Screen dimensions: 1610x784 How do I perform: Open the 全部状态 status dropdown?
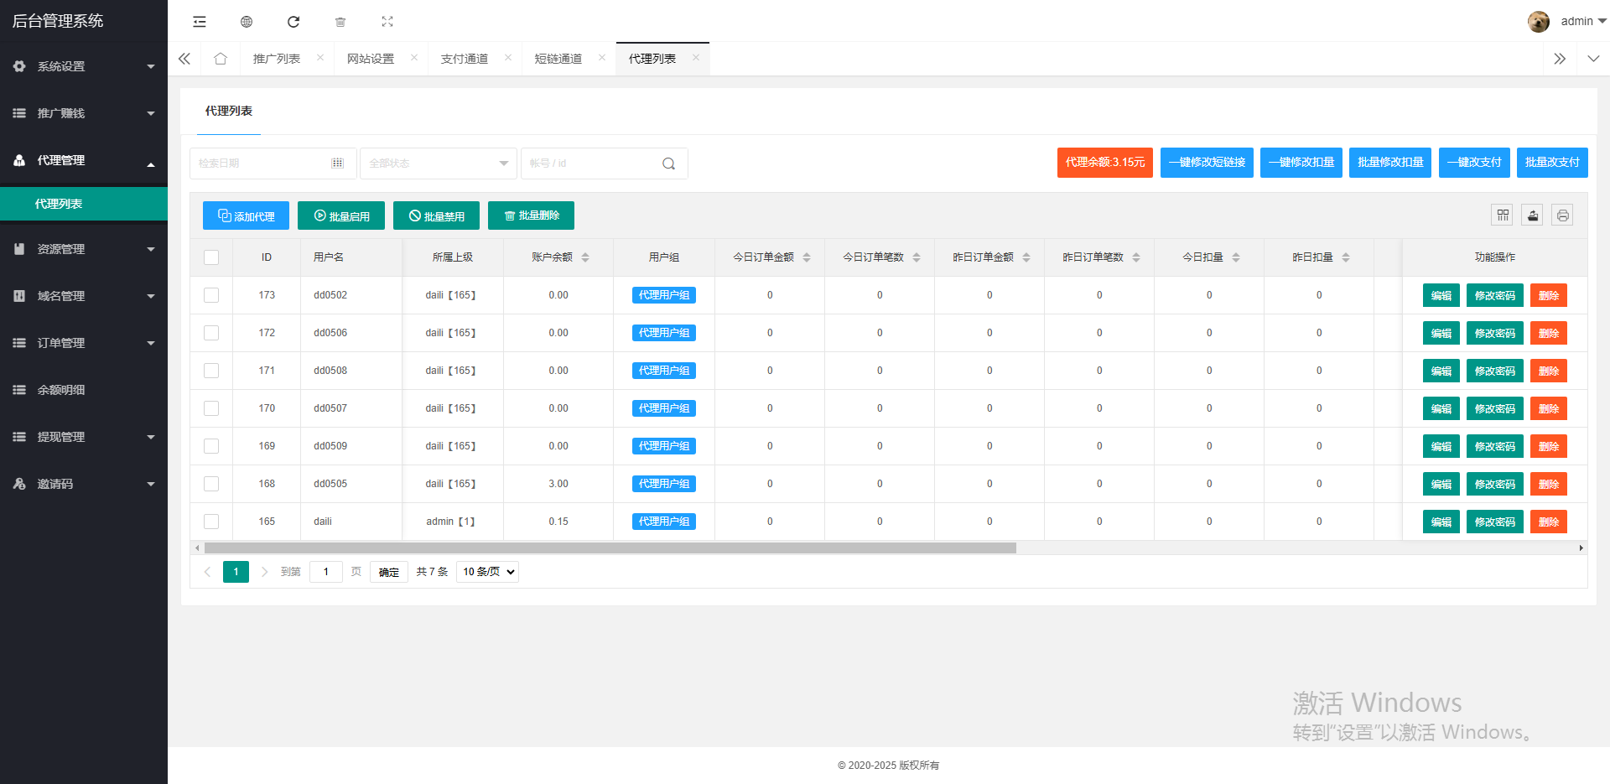coord(438,164)
